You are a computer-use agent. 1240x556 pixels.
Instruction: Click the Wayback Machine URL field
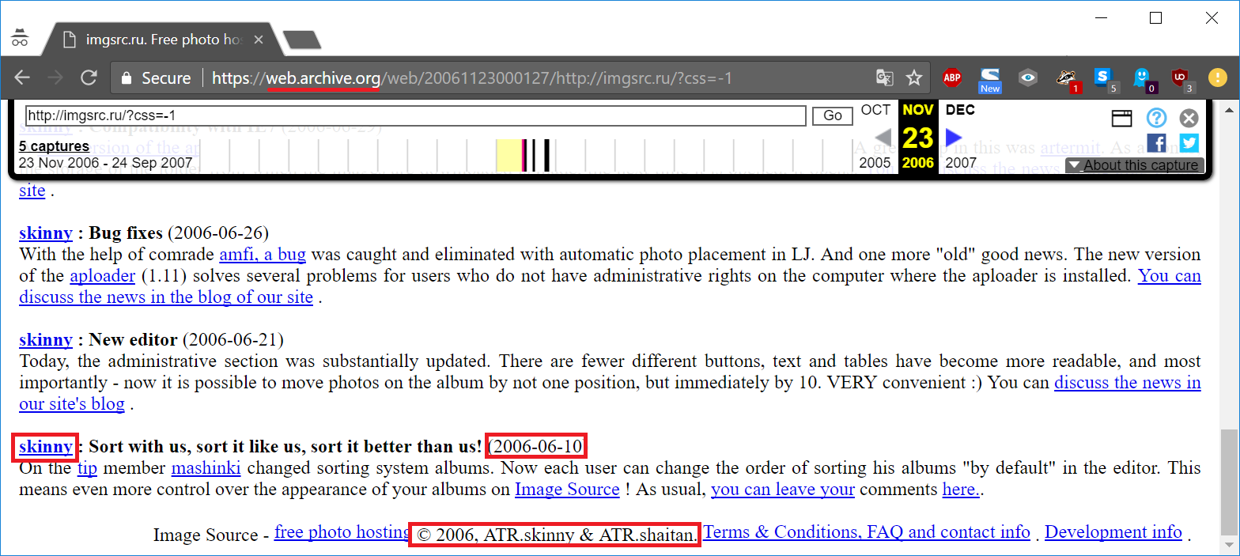tap(415, 116)
